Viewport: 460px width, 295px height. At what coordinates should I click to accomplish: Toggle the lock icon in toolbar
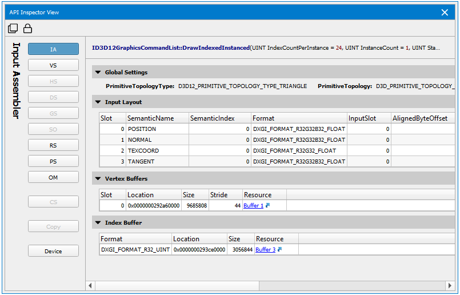(x=27, y=29)
